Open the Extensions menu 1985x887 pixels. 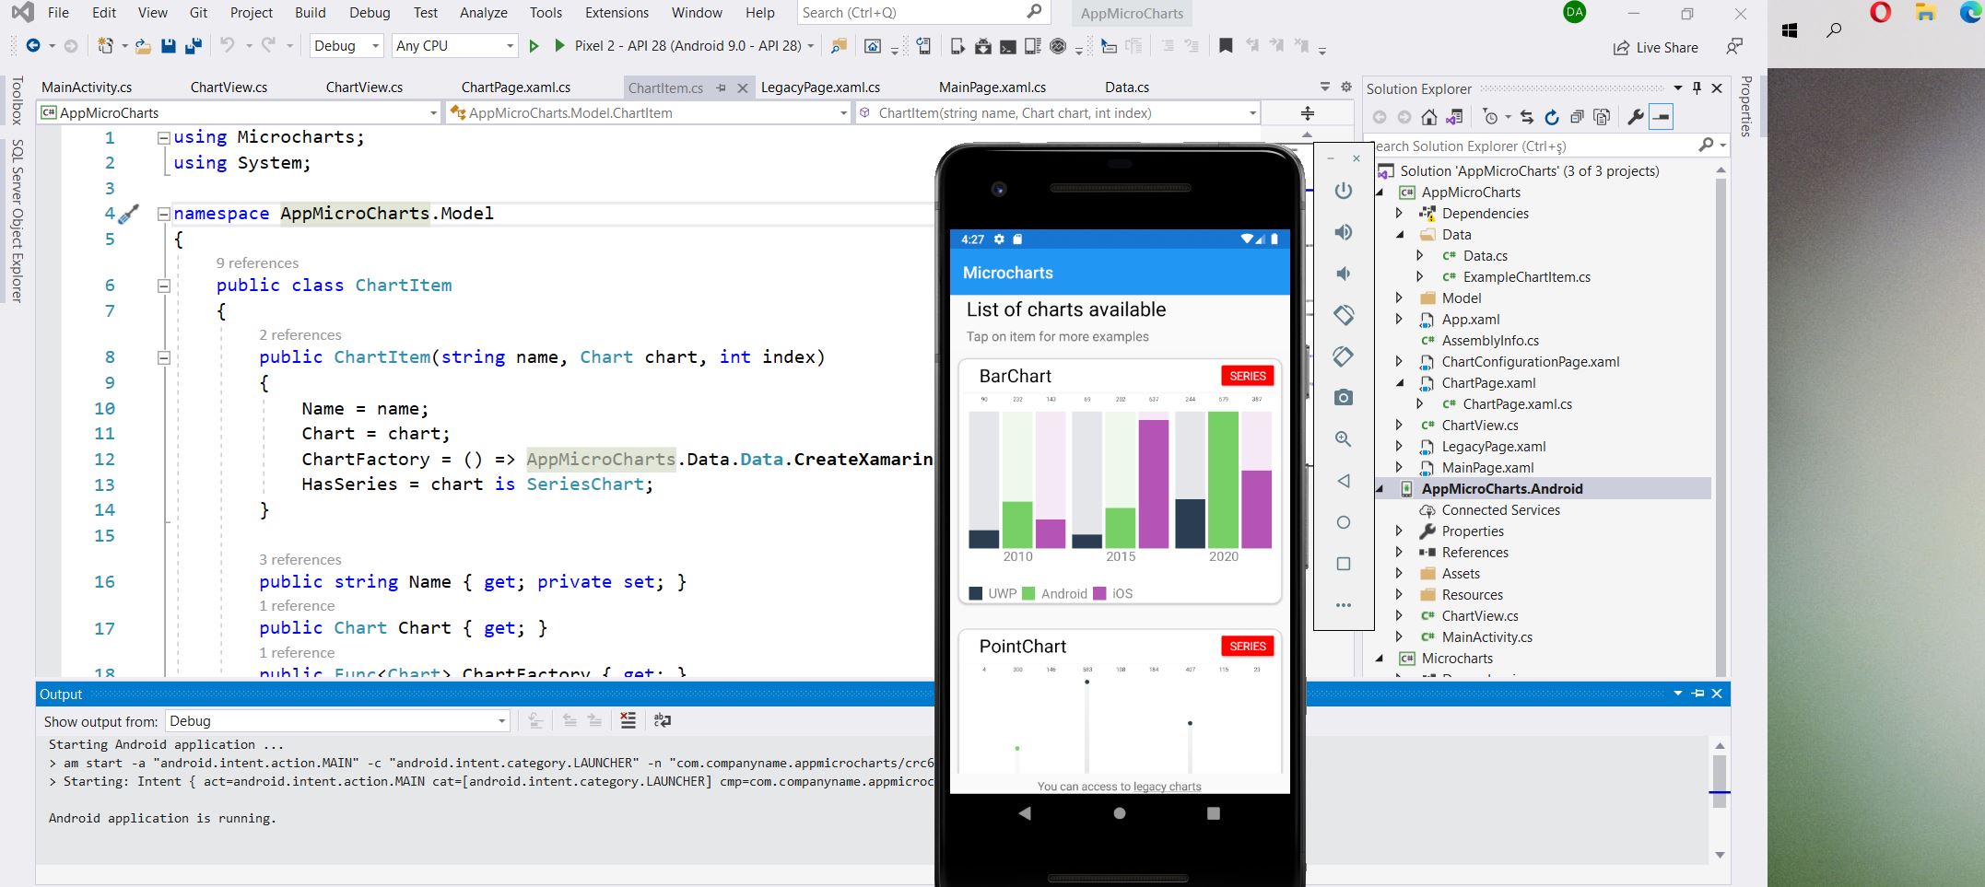click(x=617, y=13)
